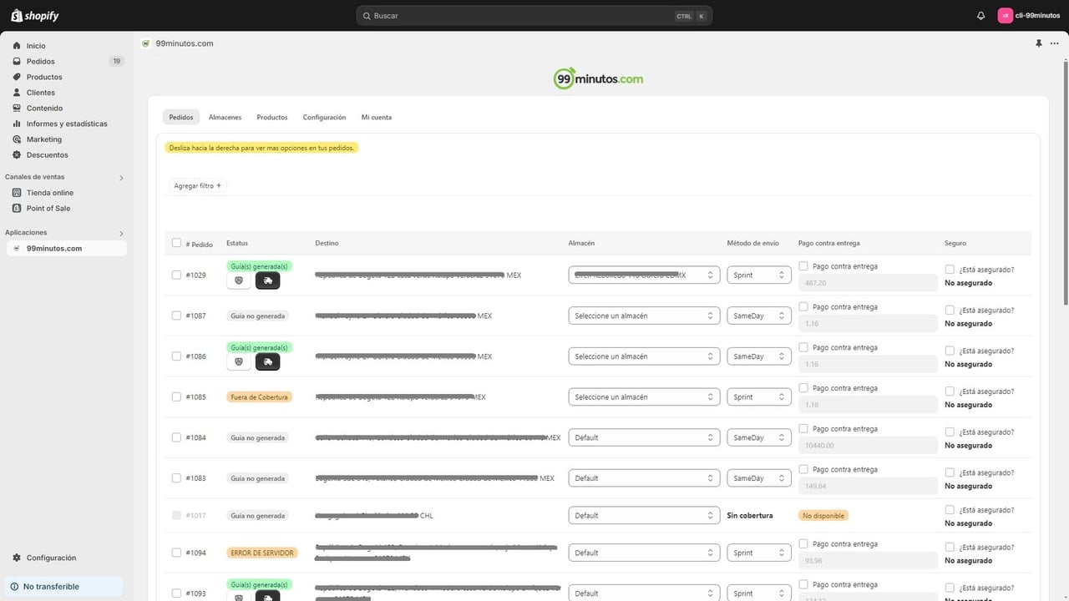Screen dimensions: 1069x601
Task: Click the Buscar search field
Action: pos(534,16)
